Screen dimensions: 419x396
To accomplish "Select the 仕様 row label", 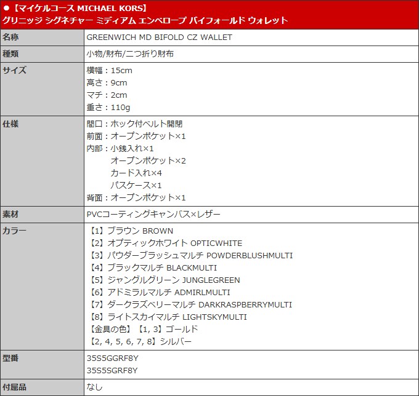I will pyautogui.click(x=11, y=124).
